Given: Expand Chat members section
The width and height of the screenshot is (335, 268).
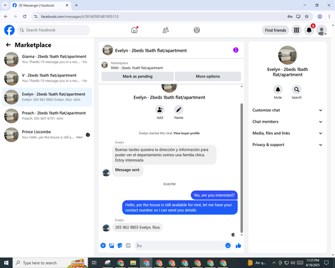Looking at the screenshot, I should [x=287, y=122].
